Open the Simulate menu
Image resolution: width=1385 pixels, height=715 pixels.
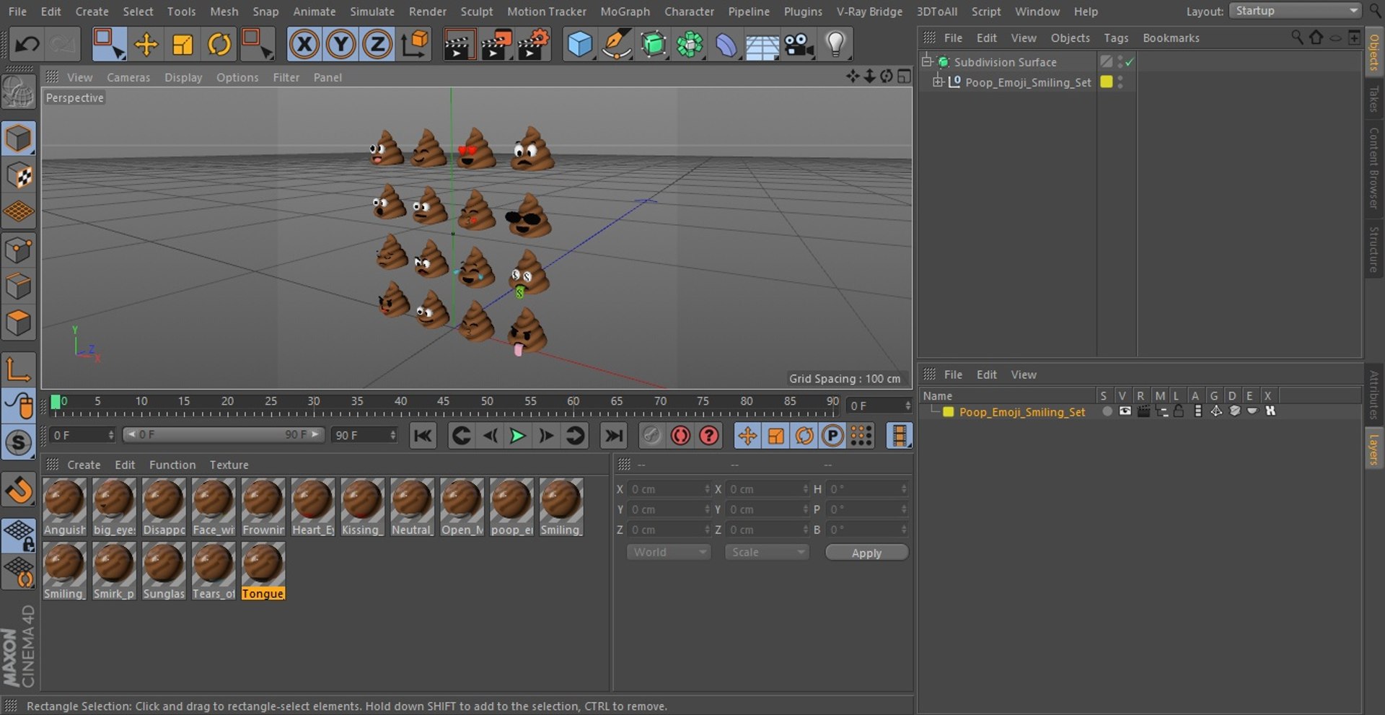[372, 12]
